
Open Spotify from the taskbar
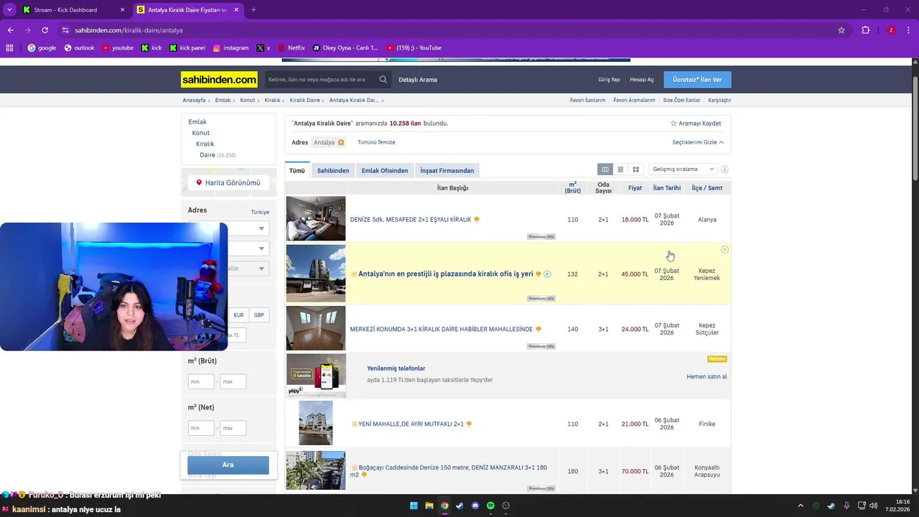coord(490,506)
